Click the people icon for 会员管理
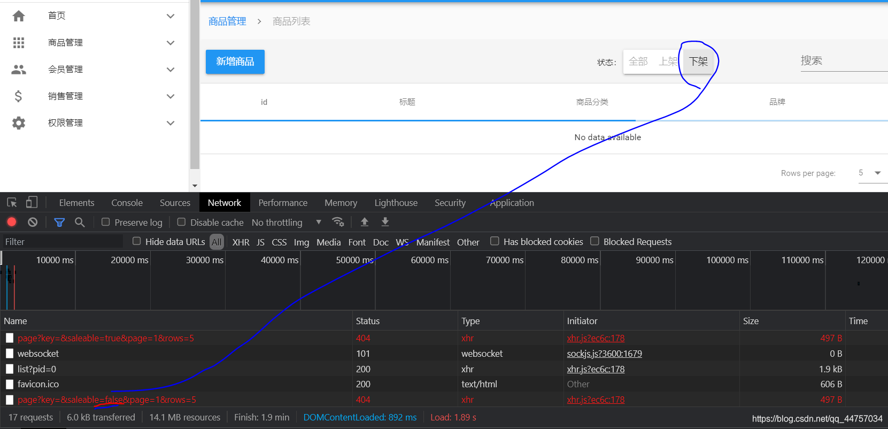This screenshot has width=888, height=429. (x=19, y=70)
